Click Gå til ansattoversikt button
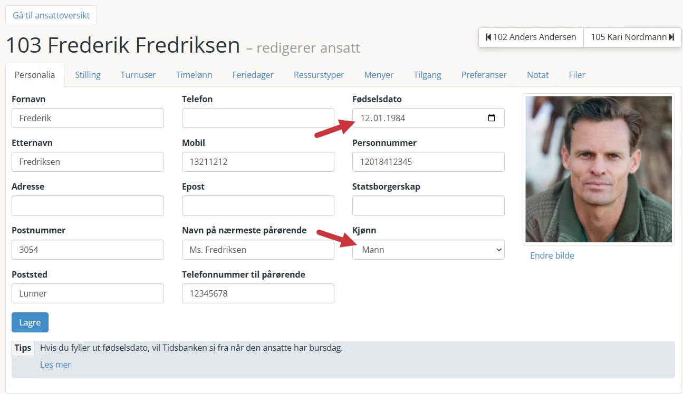This screenshot has width=683, height=394. [x=51, y=15]
